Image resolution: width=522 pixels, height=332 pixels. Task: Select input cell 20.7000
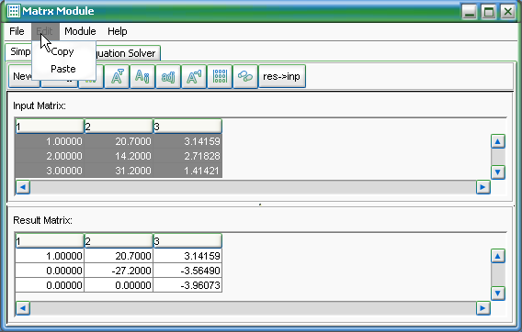119,141
